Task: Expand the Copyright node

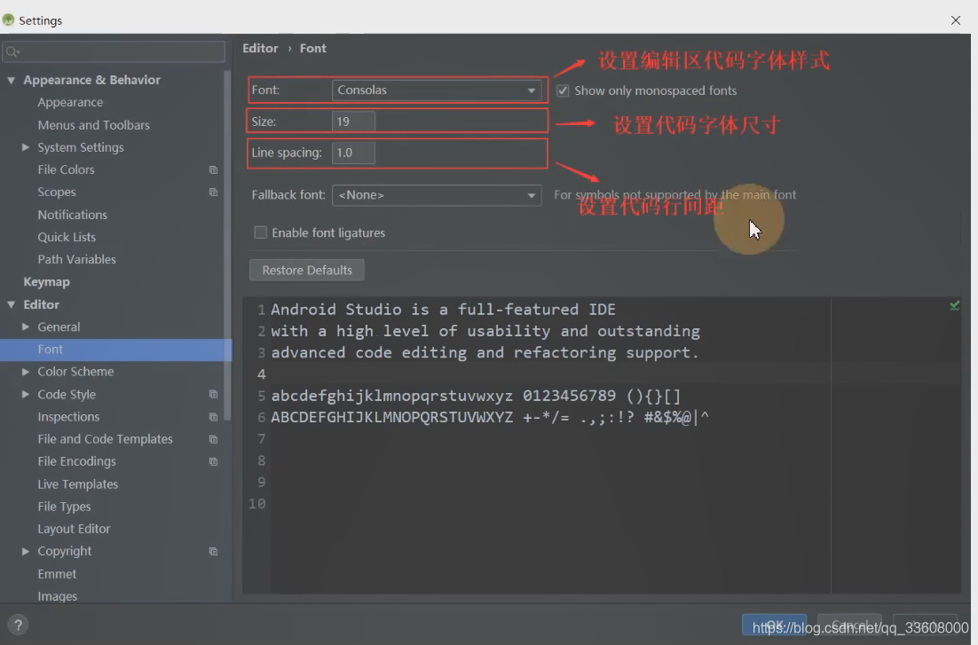Action: (x=26, y=552)
